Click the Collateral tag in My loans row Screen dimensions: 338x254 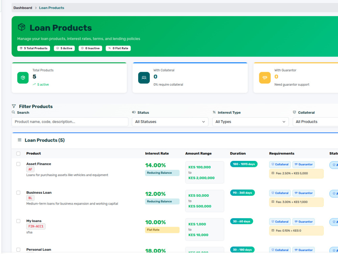[x=280, y=221]
